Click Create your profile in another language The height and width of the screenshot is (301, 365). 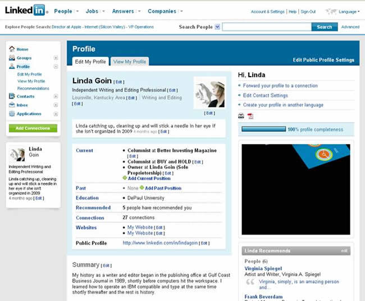coord(283,105)
